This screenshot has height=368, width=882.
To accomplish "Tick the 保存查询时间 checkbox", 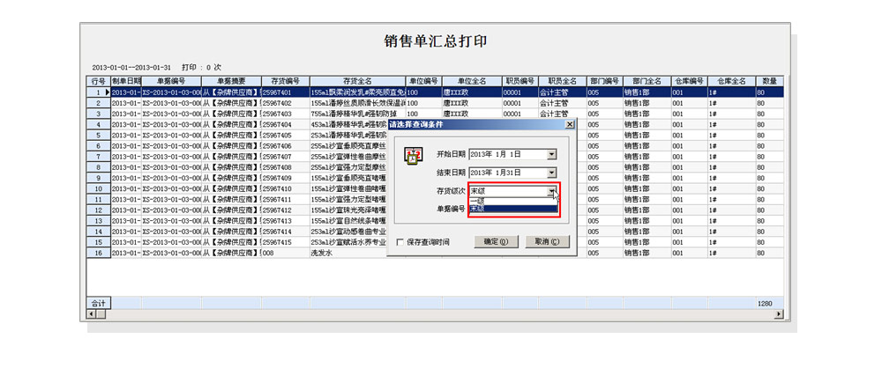I will [400, 242].
